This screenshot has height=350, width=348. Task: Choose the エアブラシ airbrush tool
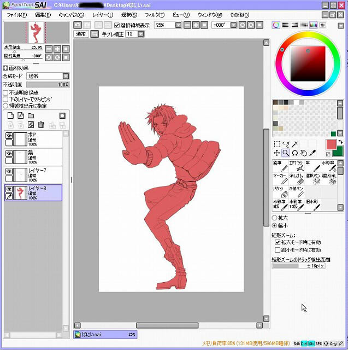(297, 166)
